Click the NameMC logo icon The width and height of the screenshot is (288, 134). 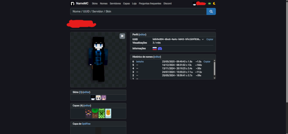pyautogui.click(x=73, y=4)
